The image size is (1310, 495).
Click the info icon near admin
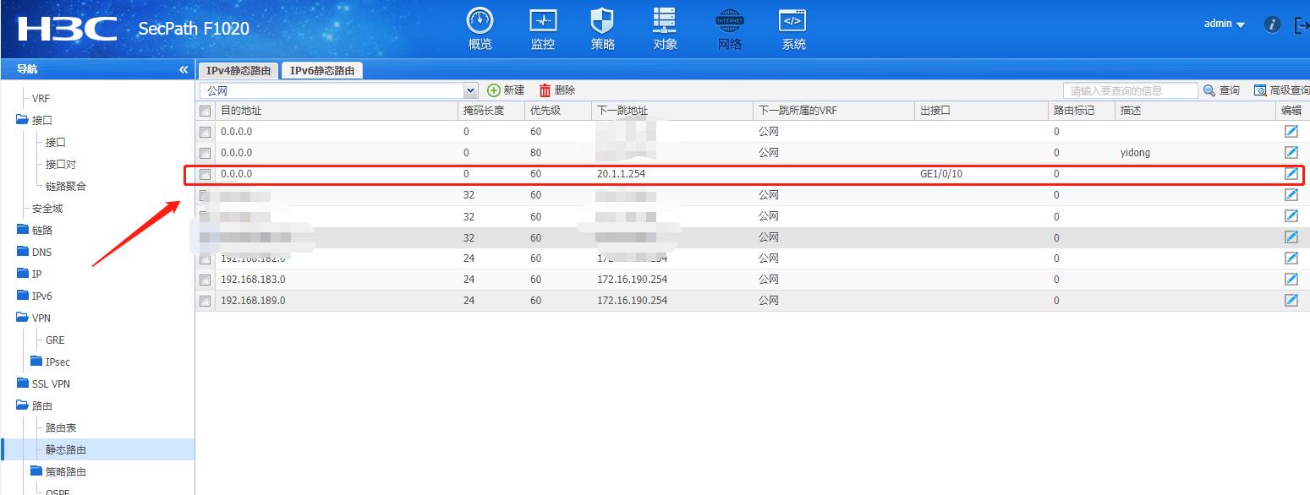[1272, 24]
